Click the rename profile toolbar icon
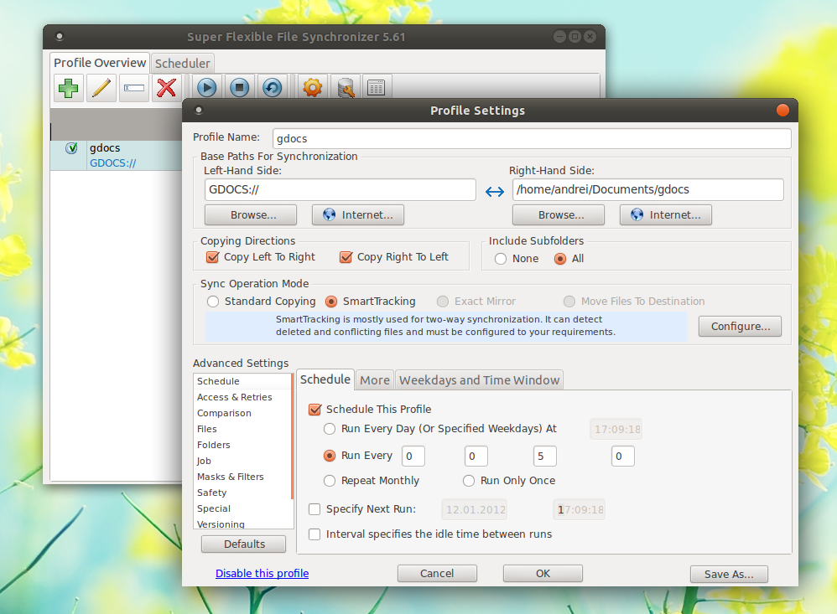837x614 pixels. [x=133, y=88]
